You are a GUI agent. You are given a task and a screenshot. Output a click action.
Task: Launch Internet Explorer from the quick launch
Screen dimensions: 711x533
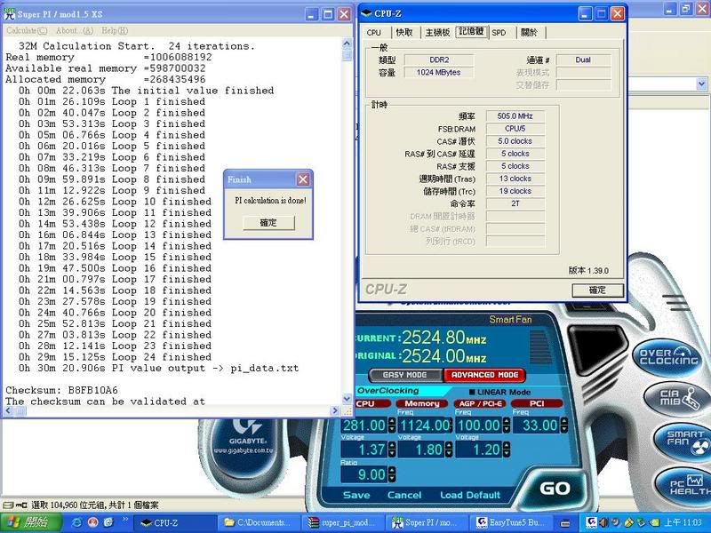click(x=77, y=522)
